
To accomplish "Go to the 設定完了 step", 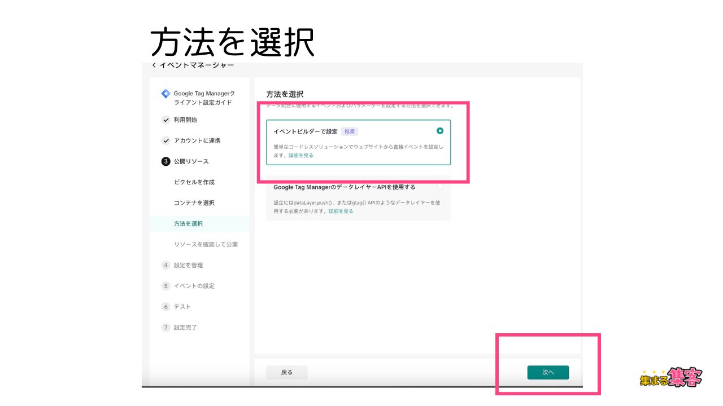I will (185, 328).
